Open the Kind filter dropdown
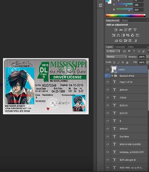Image resolution: width=149 pixels, height=172 pixels. [x=113, y=51]
